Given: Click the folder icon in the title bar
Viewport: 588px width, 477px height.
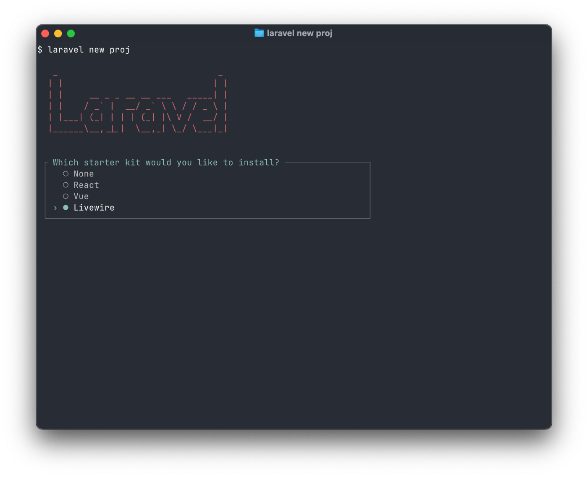Looking at the screenshot, I should 259,33.
